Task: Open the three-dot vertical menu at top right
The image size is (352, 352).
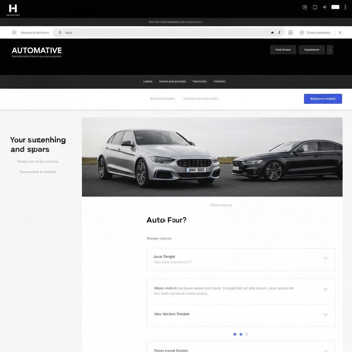Action: [x=345, y=7]
